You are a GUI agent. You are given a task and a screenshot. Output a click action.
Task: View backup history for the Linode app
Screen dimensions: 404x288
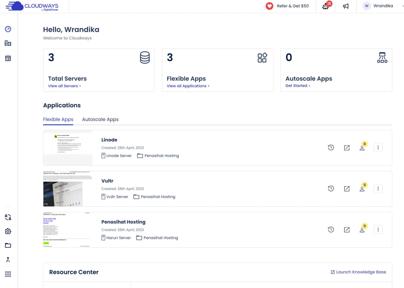pos(331,147)
